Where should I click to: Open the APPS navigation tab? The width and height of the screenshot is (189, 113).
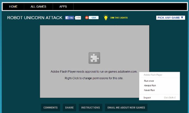(x=63, y=7)
